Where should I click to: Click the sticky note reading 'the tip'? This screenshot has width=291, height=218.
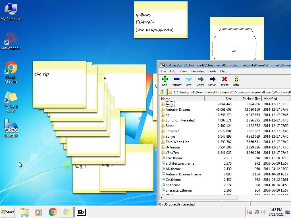coord(59,84)
